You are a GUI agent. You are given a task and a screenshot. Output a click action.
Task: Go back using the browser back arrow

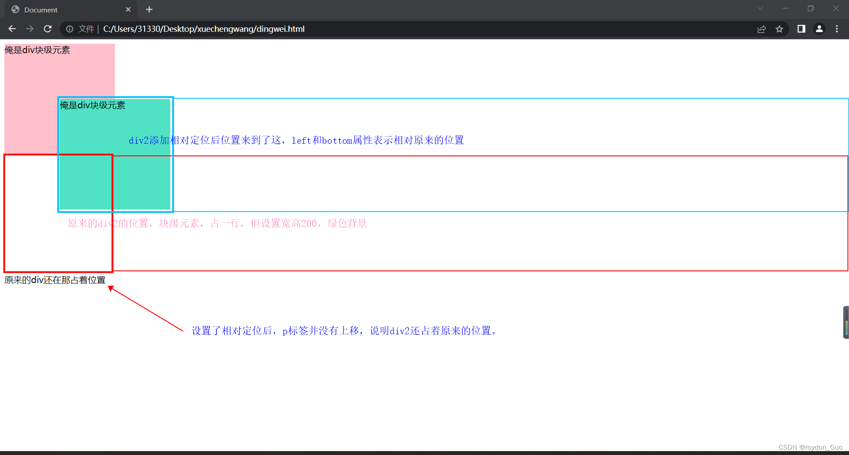(12, 29)
